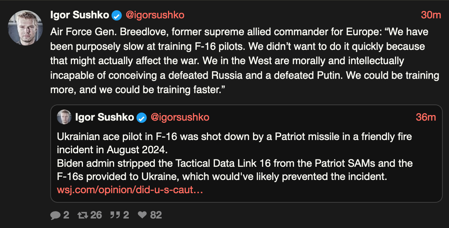Viewport: 449px width, 228px height.
Task: Click the like count 82
Action: click(x=156, y=215)
